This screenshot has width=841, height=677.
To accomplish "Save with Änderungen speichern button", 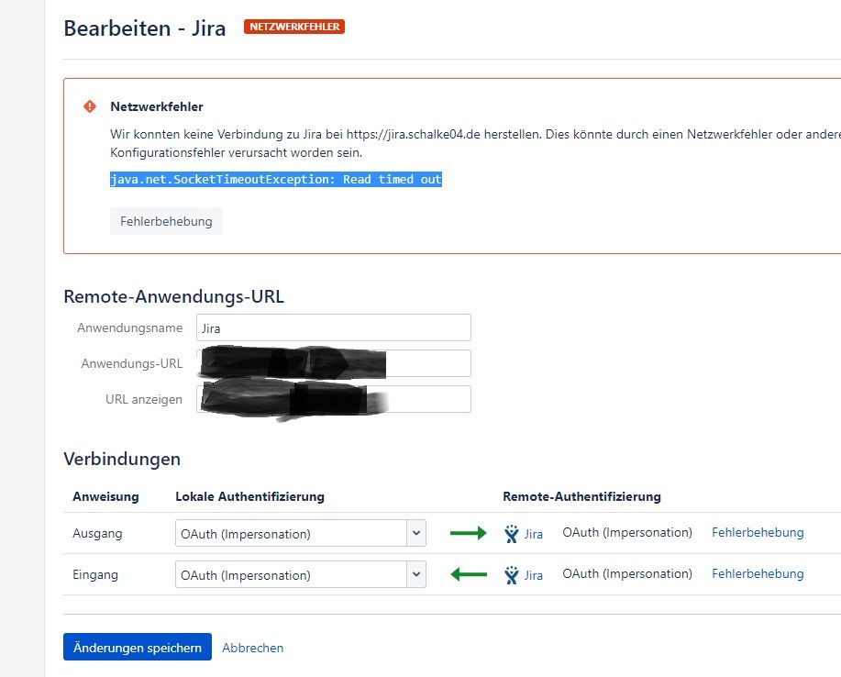I will [x=138, y=647].
